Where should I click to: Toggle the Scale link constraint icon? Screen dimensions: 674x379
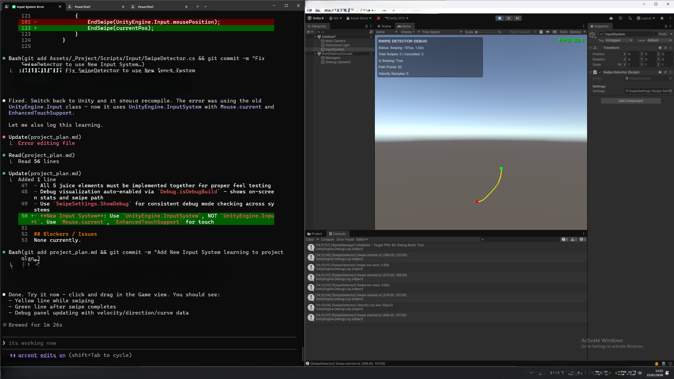click(619, 65)
